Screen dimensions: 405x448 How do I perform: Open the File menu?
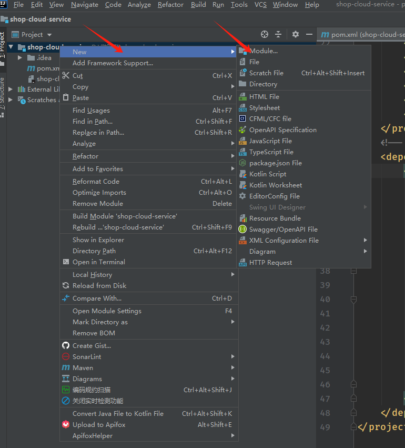click(18, 5)
